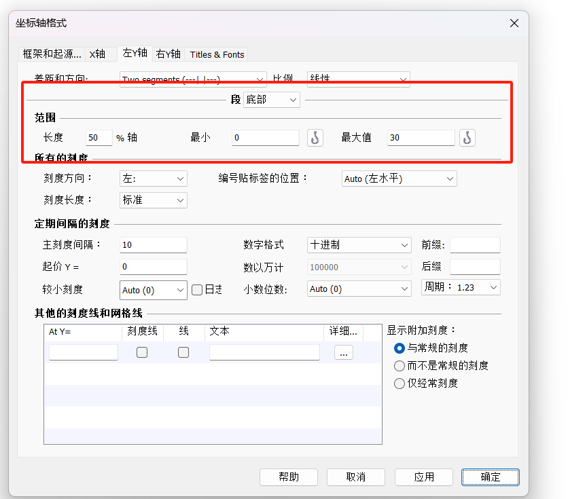This screenshot has width=585, height=499.
Task: Tick the 线 checkbox in table row
Action: (183, 352)
